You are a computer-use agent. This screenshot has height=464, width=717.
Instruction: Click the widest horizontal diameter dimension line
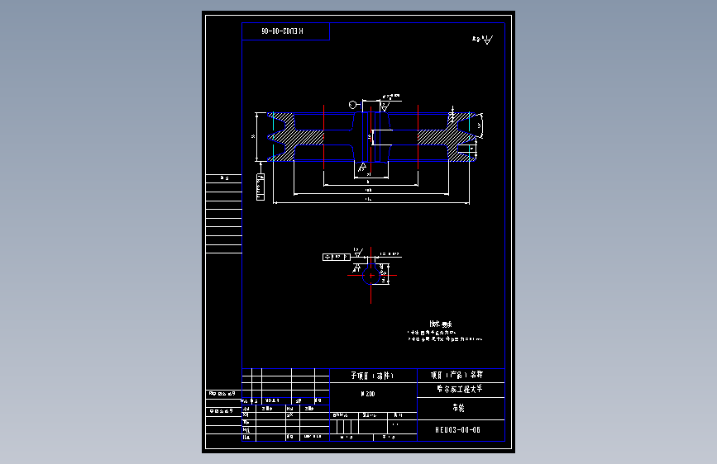[x=371, y=202]
